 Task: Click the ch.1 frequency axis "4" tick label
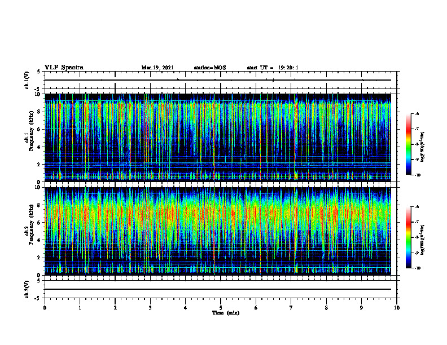[39, 147]
